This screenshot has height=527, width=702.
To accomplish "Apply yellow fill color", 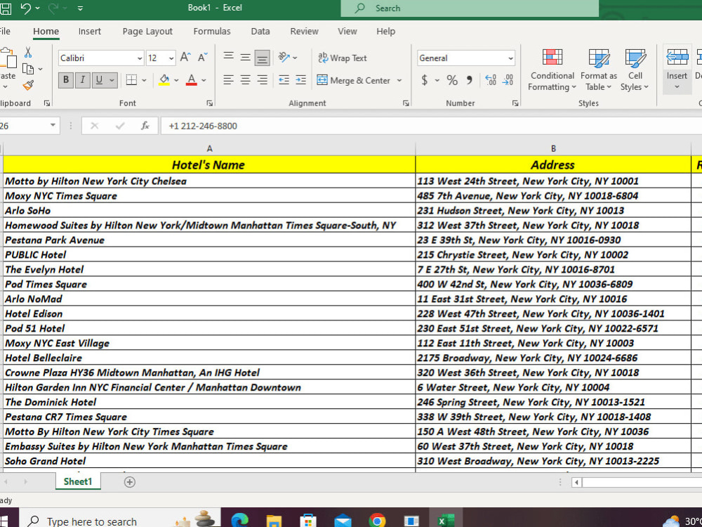I will click(164, 80).
